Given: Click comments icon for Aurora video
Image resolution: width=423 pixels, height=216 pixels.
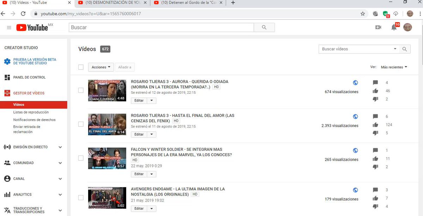Looking at the screenshot, I should 375,83.
